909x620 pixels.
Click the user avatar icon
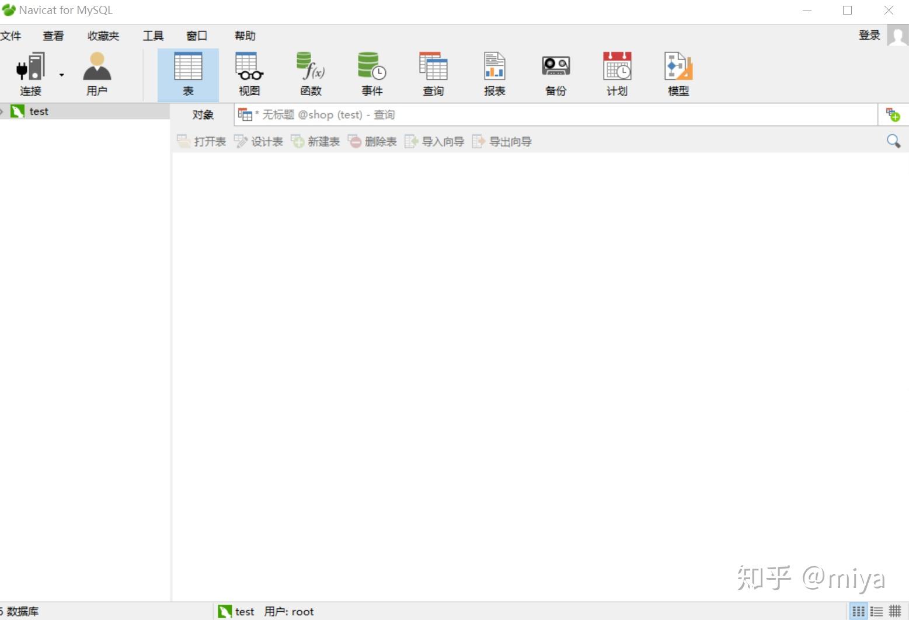pos(897,35)
